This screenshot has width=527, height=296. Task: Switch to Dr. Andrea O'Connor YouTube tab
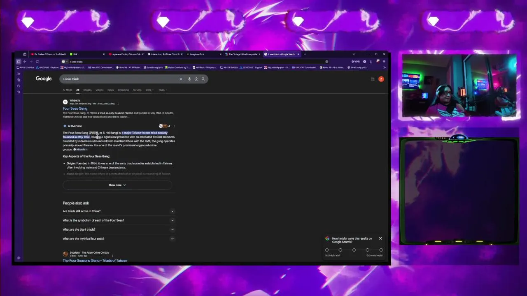47,54
